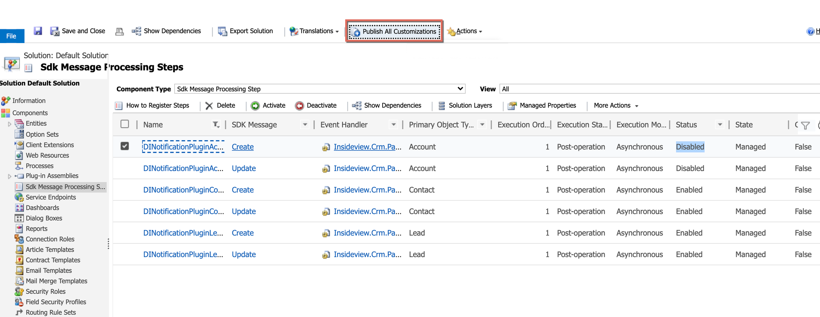Click the Update link in Contact row
This screenshot has width=820, height=317.
coord(244,211)
